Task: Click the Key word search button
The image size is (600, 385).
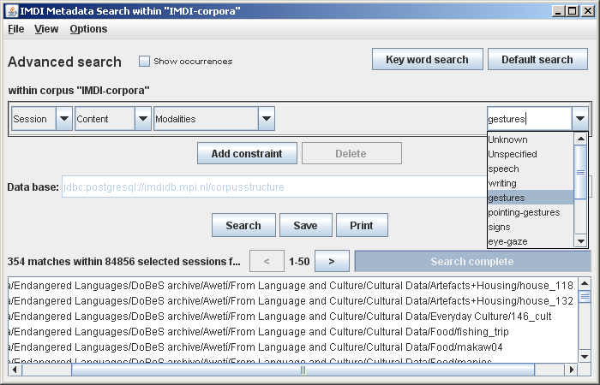Action: point(427,60)
